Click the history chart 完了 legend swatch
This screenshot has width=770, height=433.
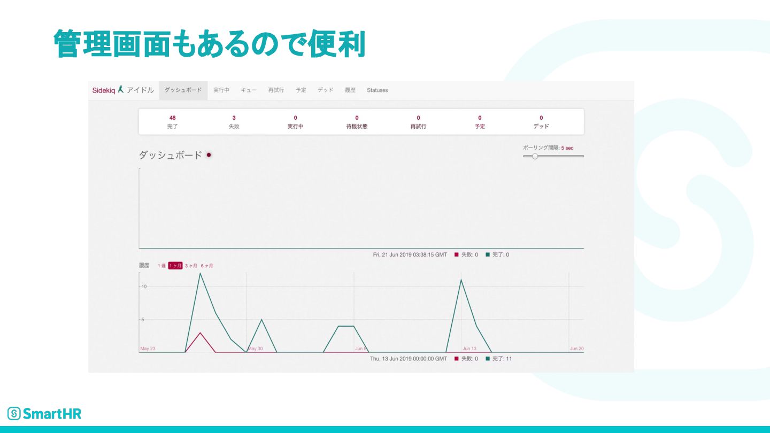pos(488,359)
